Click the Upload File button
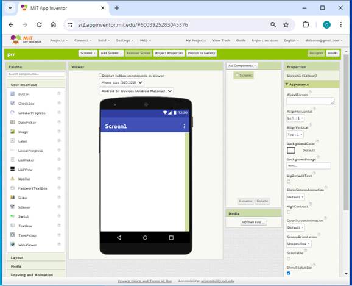 (254, 222)
